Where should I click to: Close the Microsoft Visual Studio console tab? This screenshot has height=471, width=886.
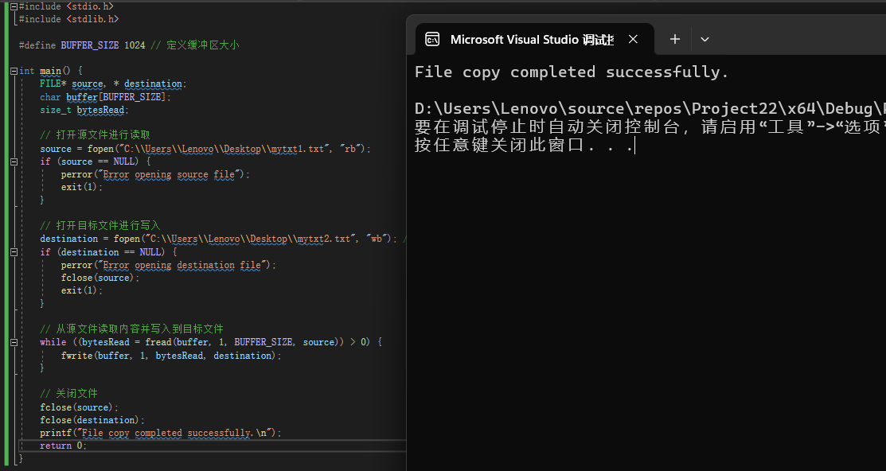pyautogui.click(x=633, y=39)
